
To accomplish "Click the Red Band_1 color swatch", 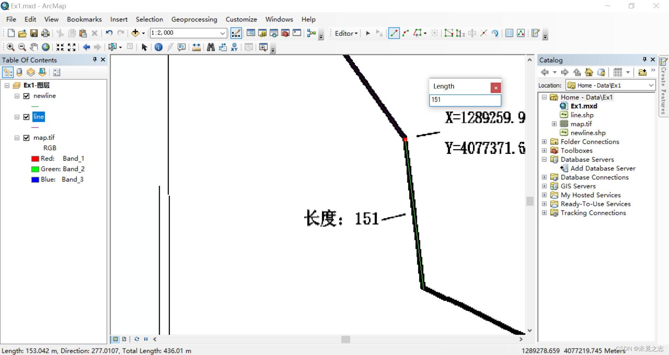I will tap(35, 159).
